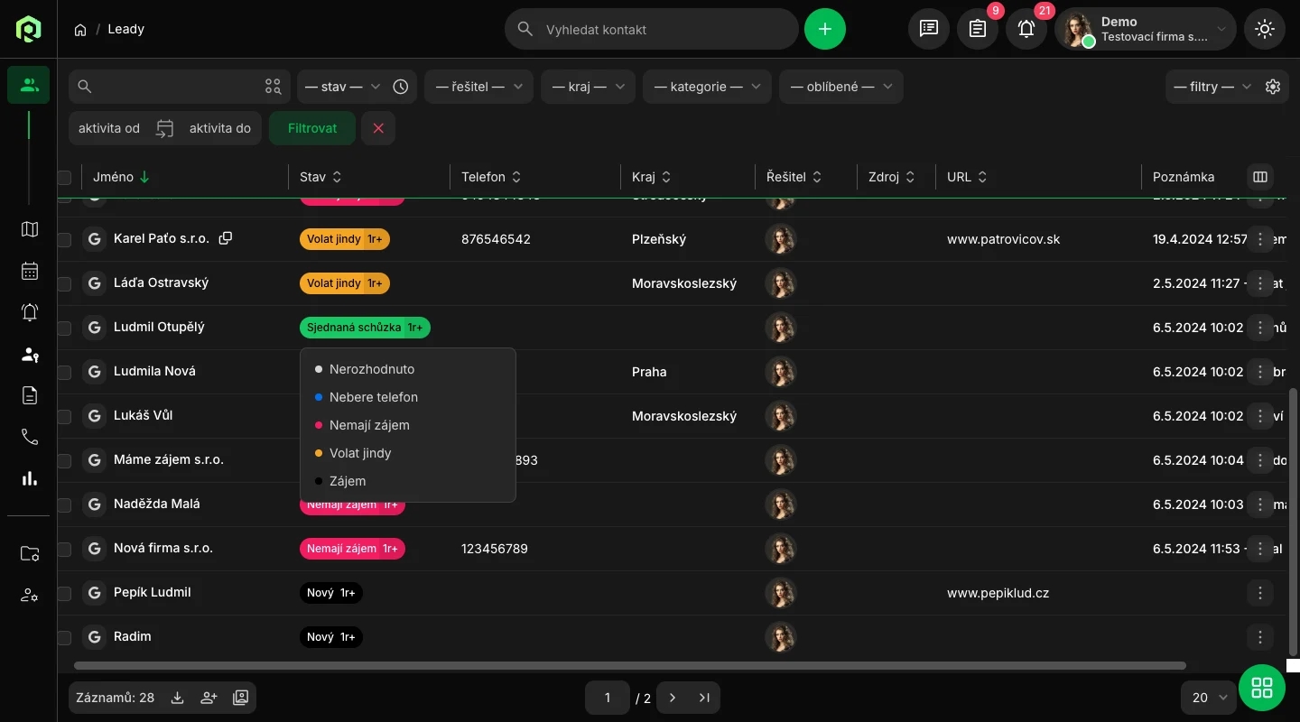The height and width of the screenshot is (722, 1300).
Task: Open the calendar icon in left sidebar
Action: point(30,271)
